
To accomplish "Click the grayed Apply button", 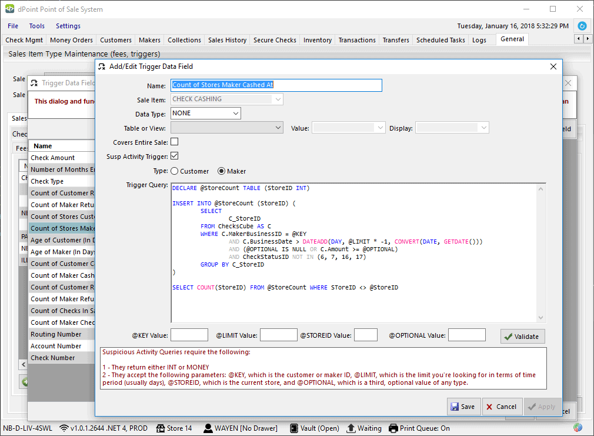I will tap(542, 407).
